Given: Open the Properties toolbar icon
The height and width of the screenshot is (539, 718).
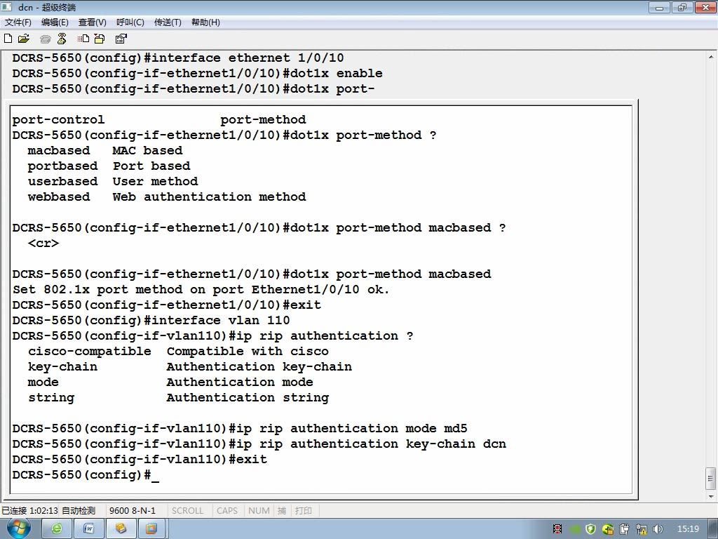Looking at the screenshot, I should [x=121, y=39].
